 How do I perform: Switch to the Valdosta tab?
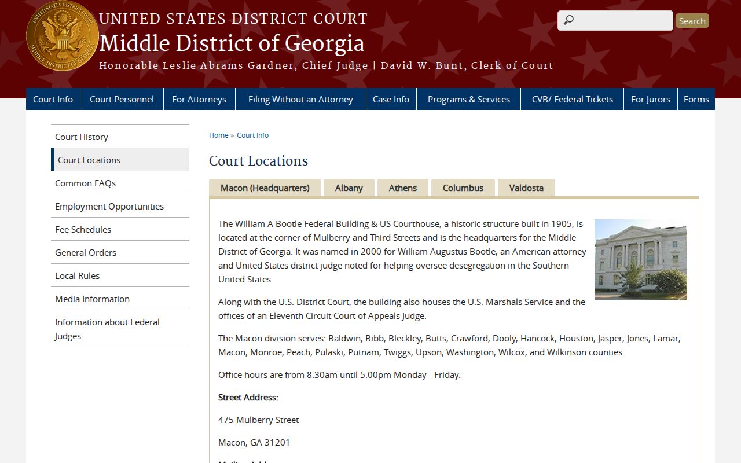click(526, 188)
